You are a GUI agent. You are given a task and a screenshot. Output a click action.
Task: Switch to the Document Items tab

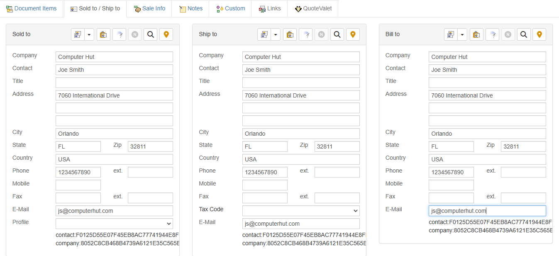pyautogui.click(x=32, y=8)
